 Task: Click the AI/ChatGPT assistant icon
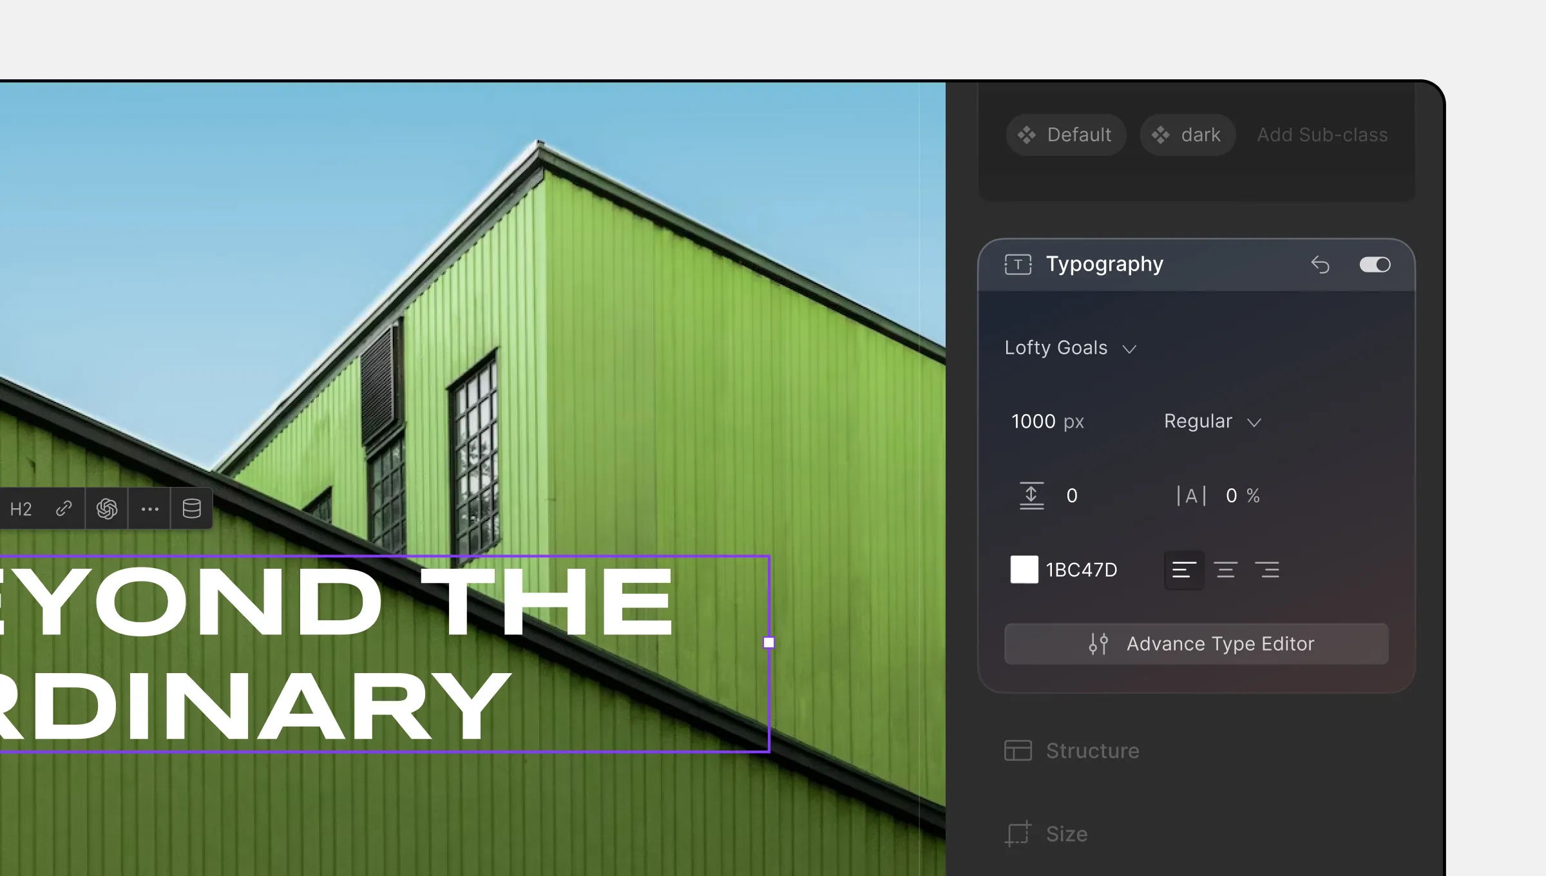106,509
